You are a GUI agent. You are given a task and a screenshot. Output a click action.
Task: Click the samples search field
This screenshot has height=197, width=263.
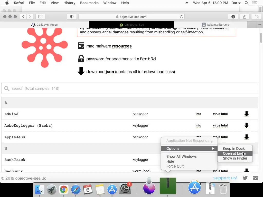130,88
